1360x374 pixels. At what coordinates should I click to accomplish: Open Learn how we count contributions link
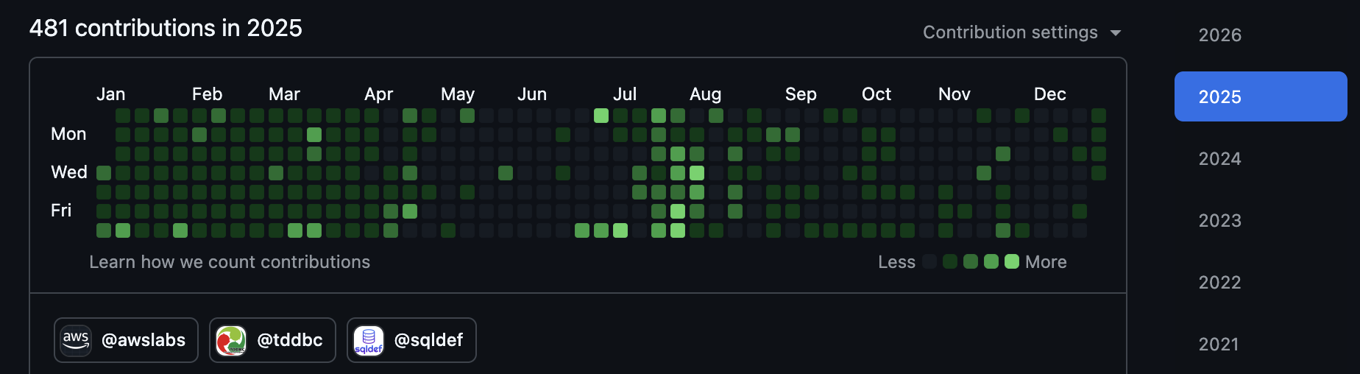[230, 262]
